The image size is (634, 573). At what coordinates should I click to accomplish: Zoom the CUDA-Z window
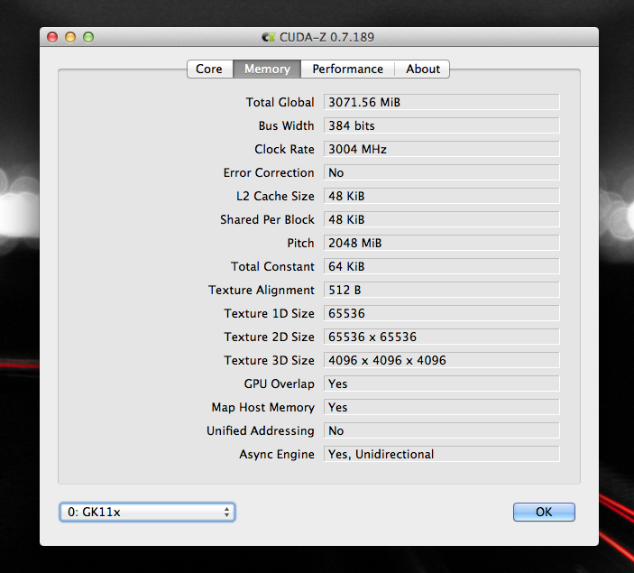pos(88,37)
